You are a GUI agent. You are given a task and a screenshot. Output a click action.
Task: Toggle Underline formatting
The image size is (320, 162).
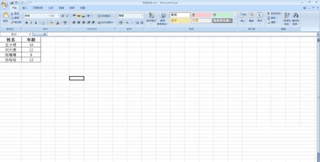36,23
